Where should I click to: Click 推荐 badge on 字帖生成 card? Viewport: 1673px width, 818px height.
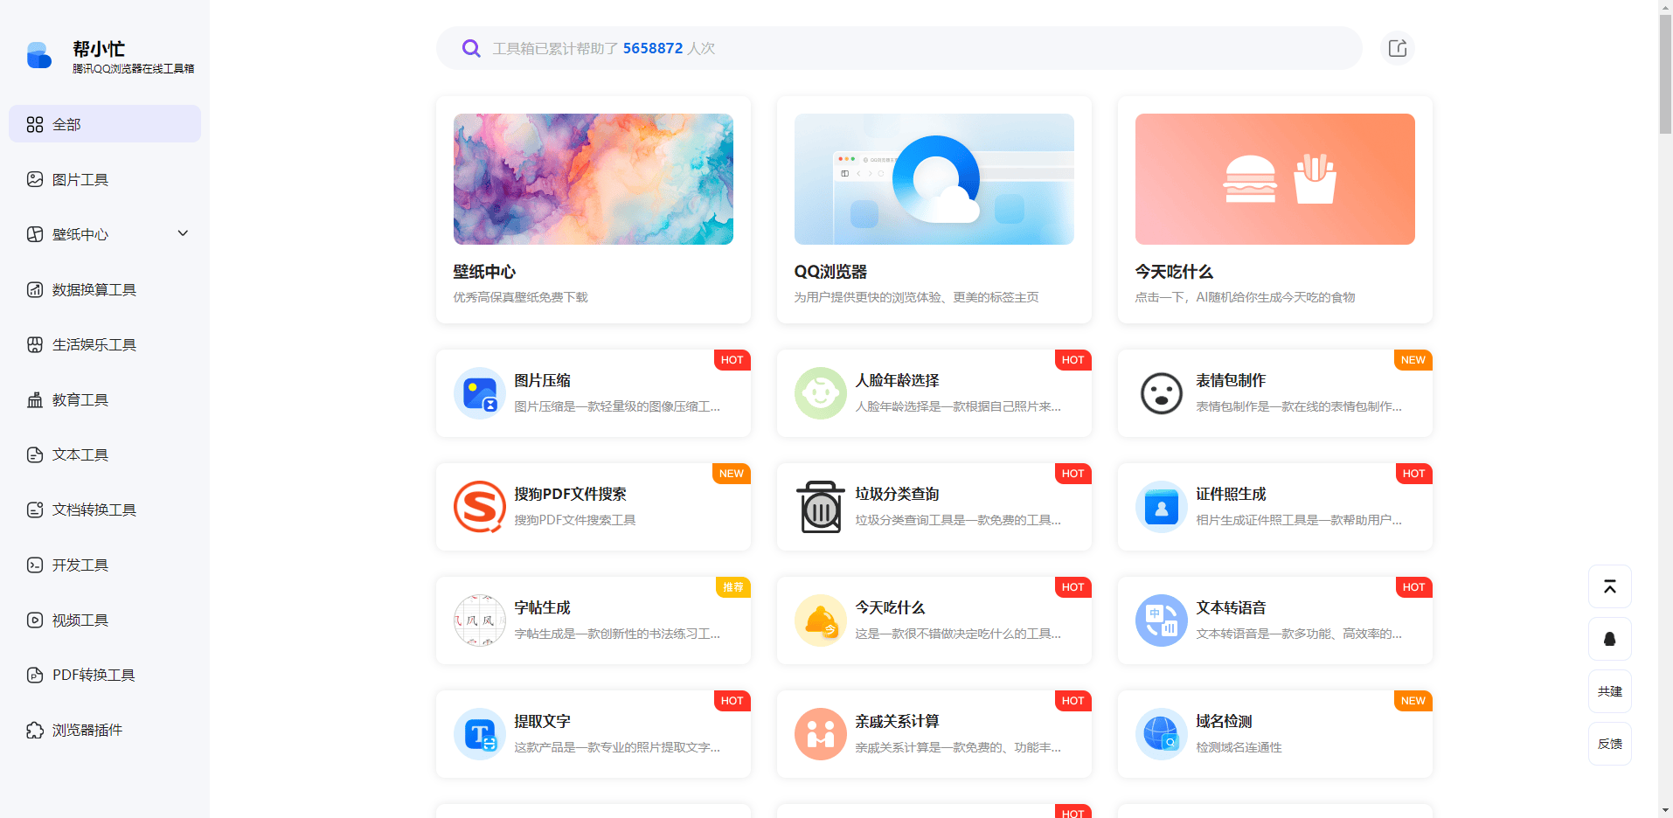pos(732,587)
